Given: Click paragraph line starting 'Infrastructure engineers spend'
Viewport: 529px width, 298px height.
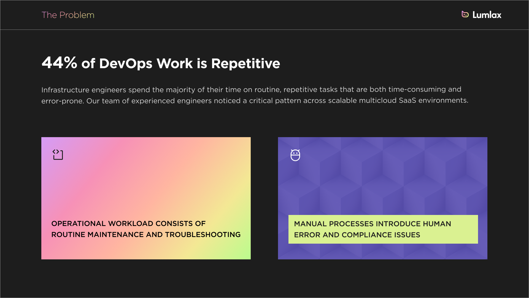Looking at the screenshot, I should [251, 90].
